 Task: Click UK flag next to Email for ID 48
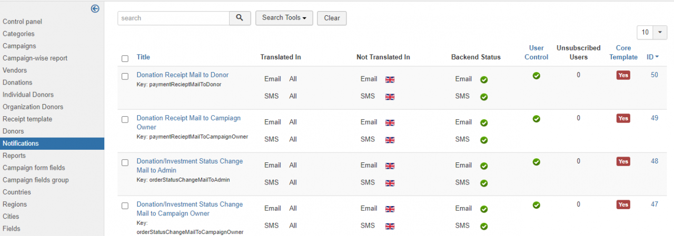390,166
